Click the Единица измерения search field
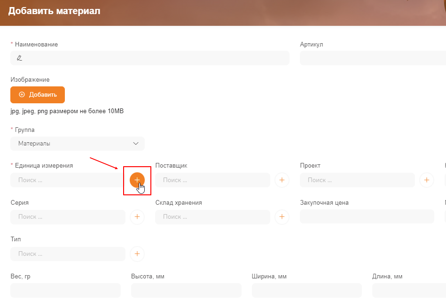Image resolution: width=446 pixels, height=308 pixels. 68,180
